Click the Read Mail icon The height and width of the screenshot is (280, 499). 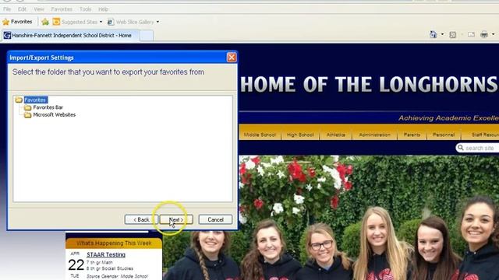coord(471,34)
